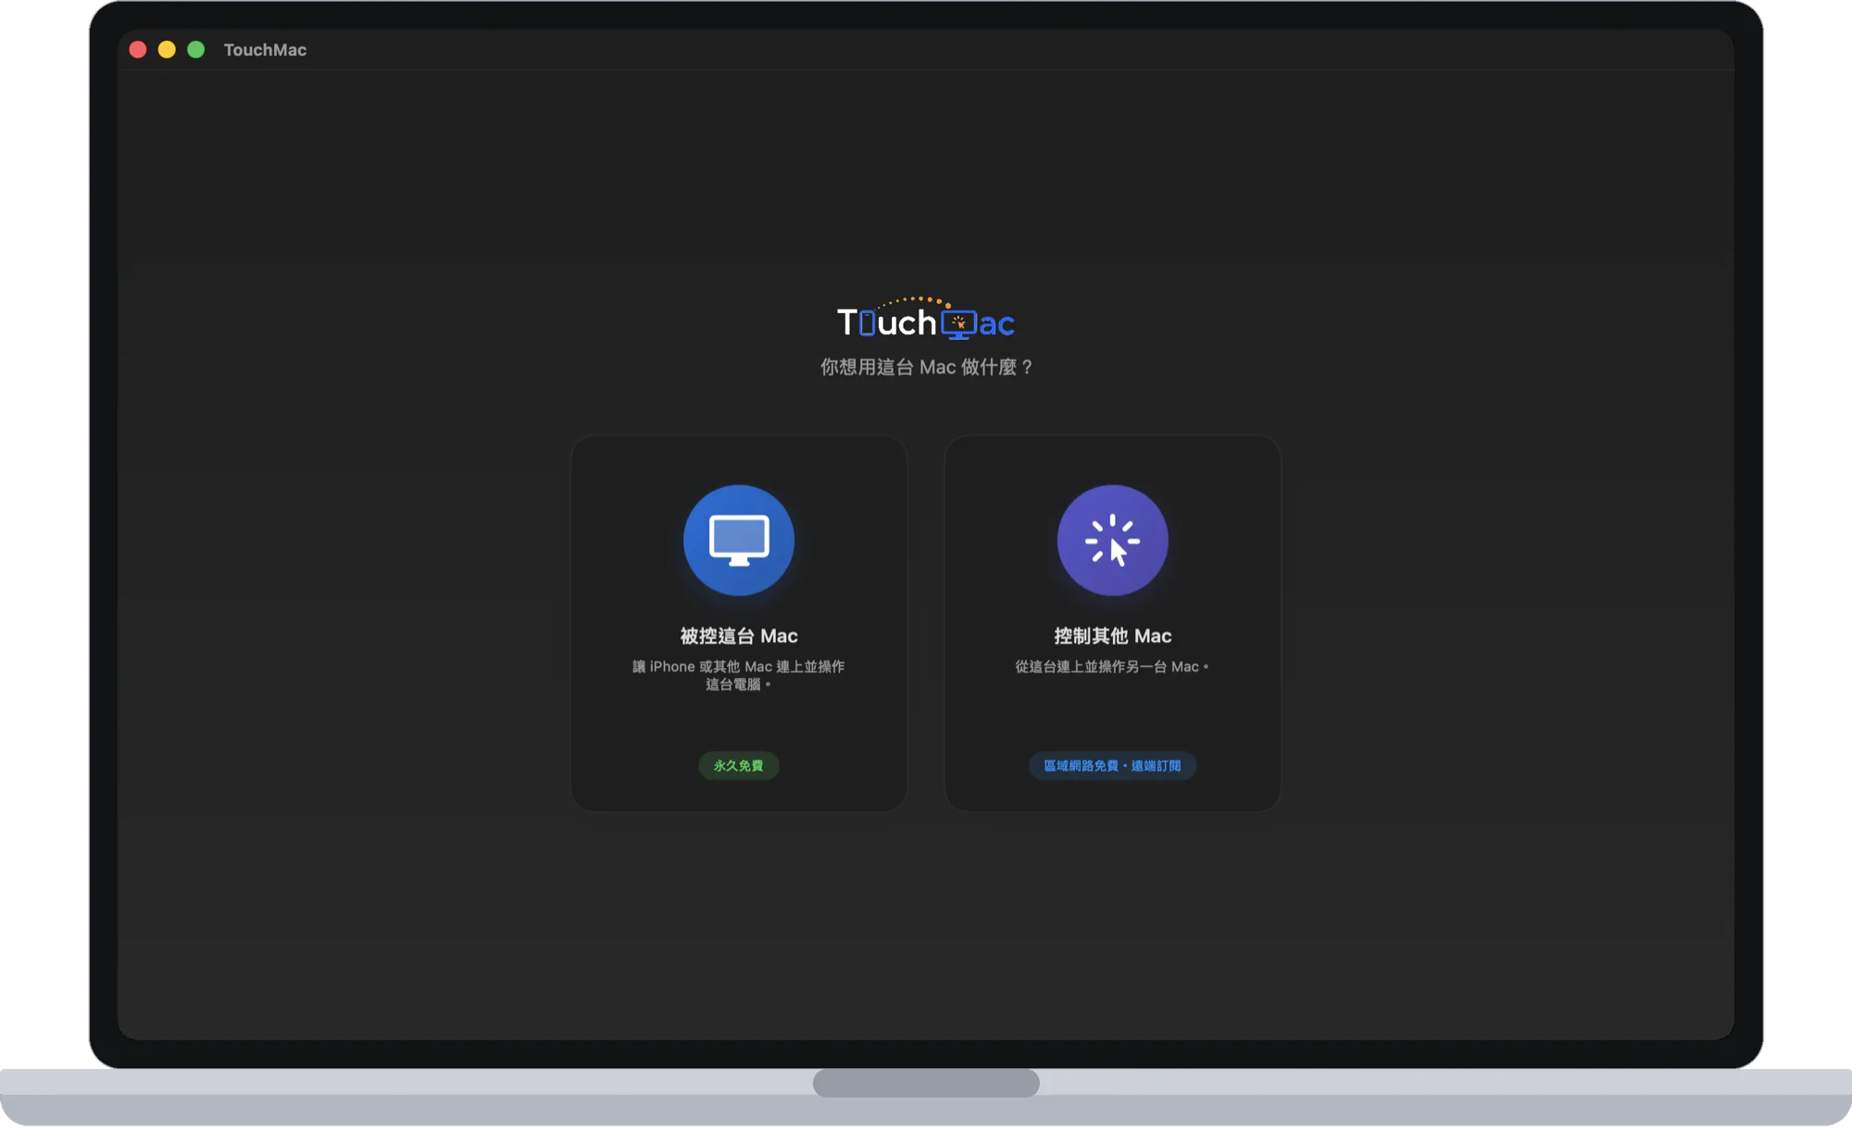Click the TouchMac window title text
Image resolution: width=1852 pixels, height=1133 pixels.
(265, 50)
